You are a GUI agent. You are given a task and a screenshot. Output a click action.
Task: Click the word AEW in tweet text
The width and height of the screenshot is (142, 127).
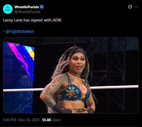pos(57,20)
